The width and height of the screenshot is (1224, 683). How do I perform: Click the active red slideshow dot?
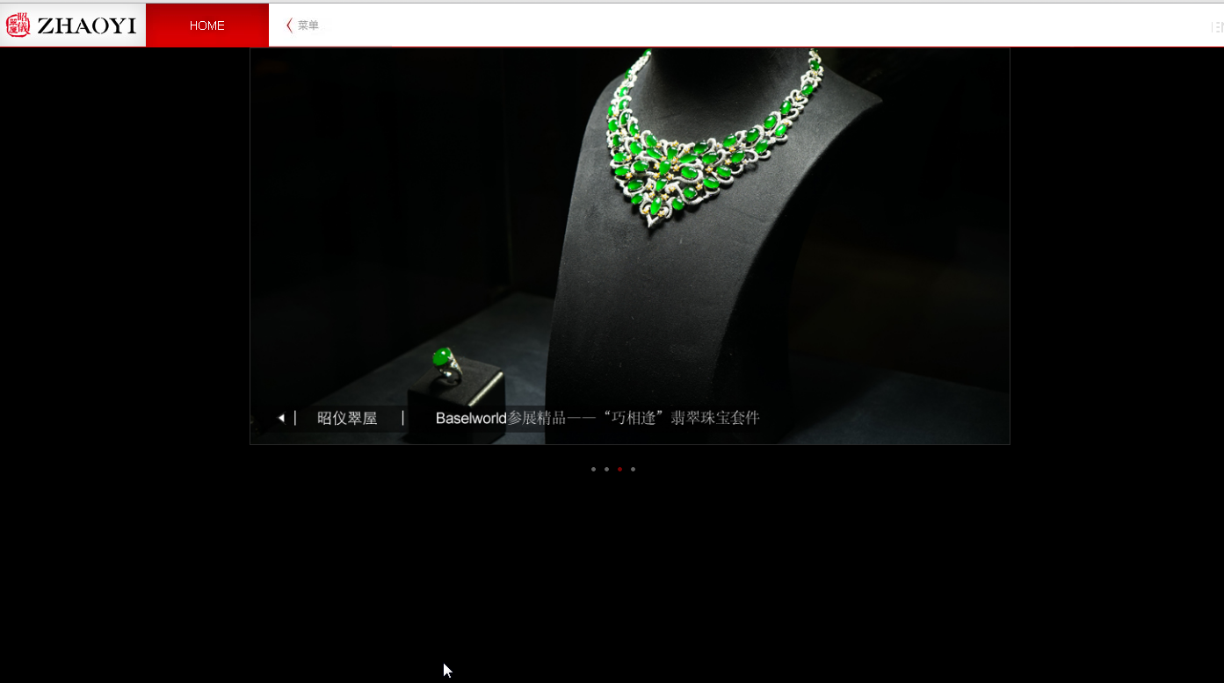619,469
